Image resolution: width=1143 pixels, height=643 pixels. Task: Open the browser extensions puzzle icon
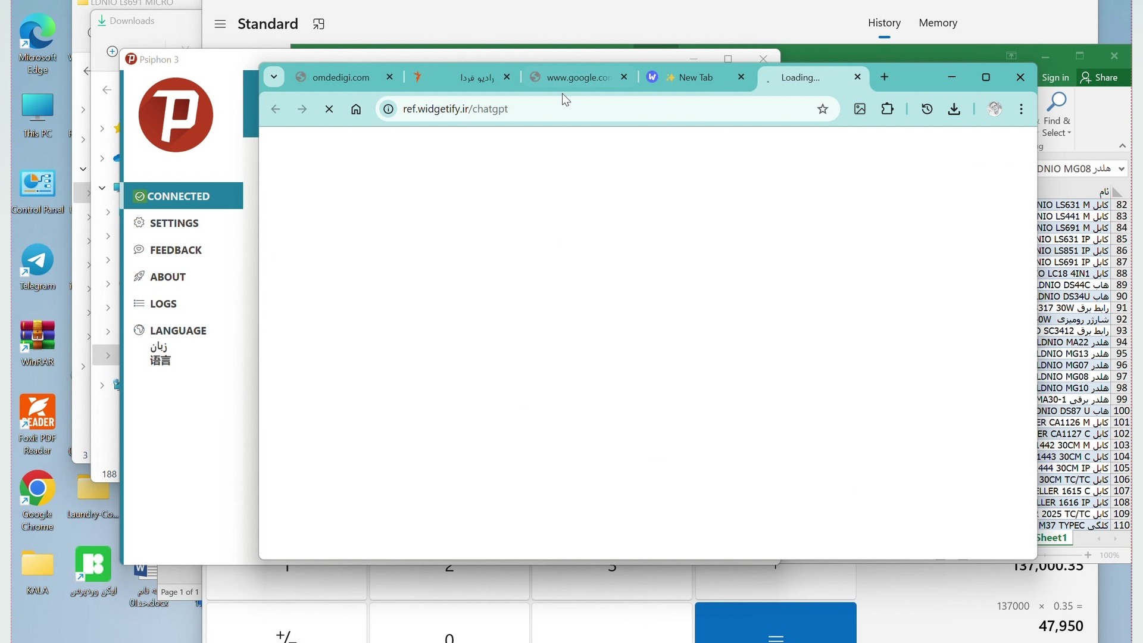point(888,109)
